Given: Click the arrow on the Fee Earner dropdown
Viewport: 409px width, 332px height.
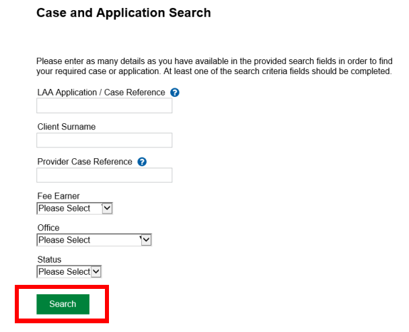Looking at the screenshot, I should (x=107, y=209).
